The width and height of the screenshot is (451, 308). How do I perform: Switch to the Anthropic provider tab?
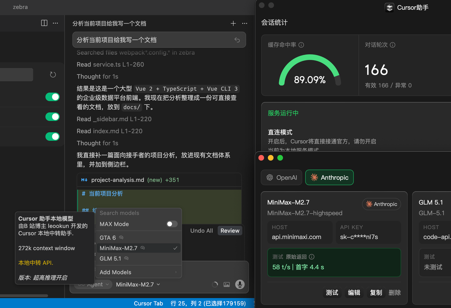329,177
